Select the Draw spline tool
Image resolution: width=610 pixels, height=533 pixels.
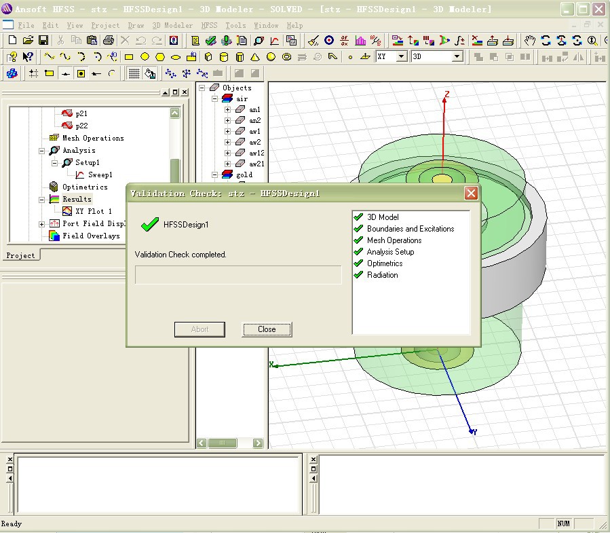(x=64, y=57)
